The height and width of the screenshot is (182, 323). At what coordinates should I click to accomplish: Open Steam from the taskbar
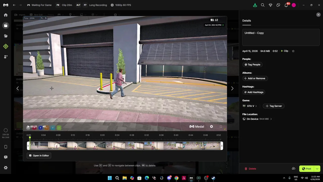click(x=213, y=178)
